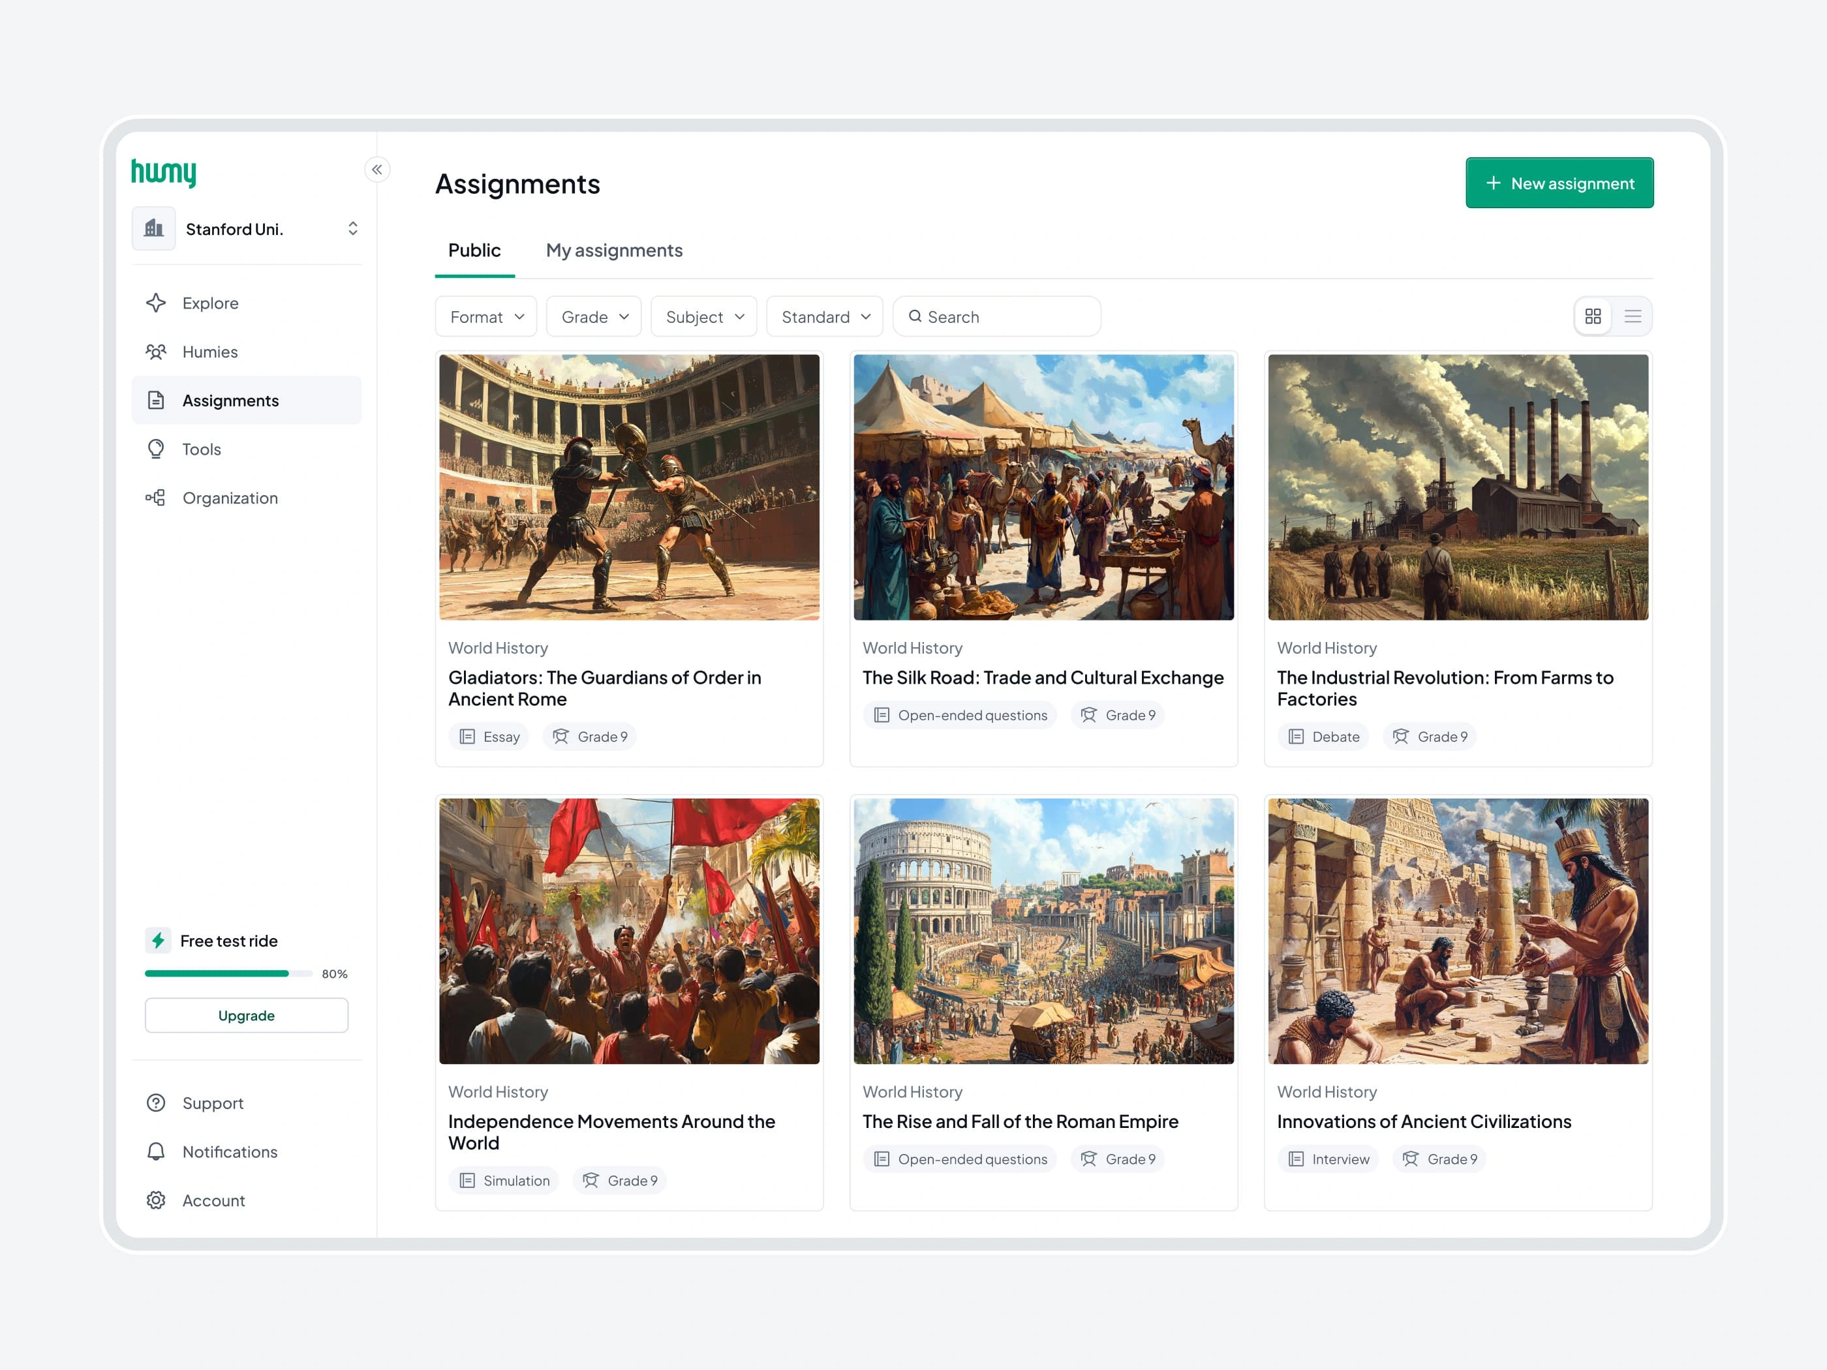Switch to grid view layout
The height and width of the screenshot is (1370, 1827).
(1593, 316)
